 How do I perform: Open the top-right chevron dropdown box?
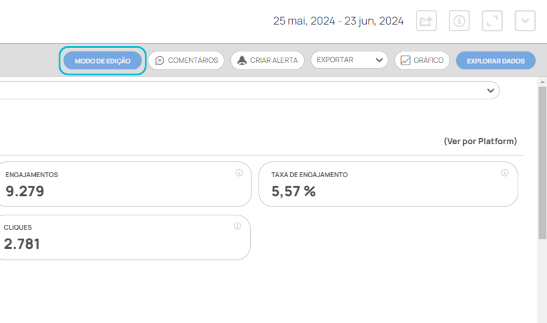click(x=525, y=21)
